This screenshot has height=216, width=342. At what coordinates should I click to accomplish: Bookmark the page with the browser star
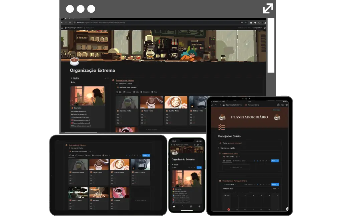pyautogui.click(x=245, y=23)
